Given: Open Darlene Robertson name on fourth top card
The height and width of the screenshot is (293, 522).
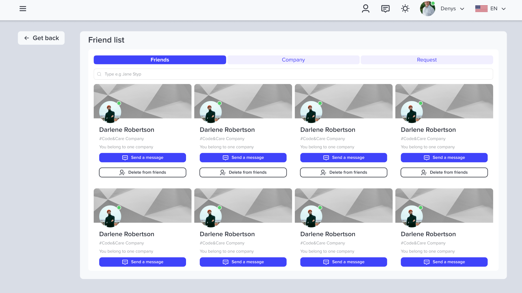Looking at the screenshot, I should (428, 130).
